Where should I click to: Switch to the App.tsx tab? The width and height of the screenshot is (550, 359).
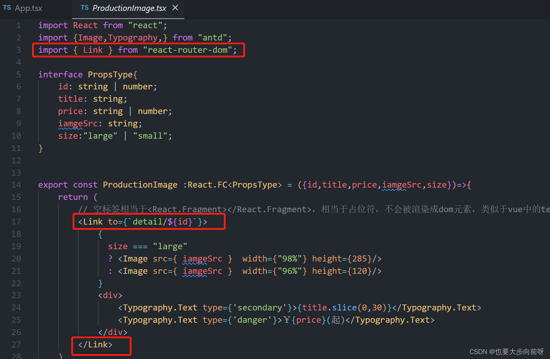29,8
